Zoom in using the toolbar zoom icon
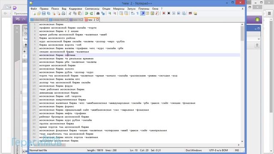 click(x=110, y=13)
